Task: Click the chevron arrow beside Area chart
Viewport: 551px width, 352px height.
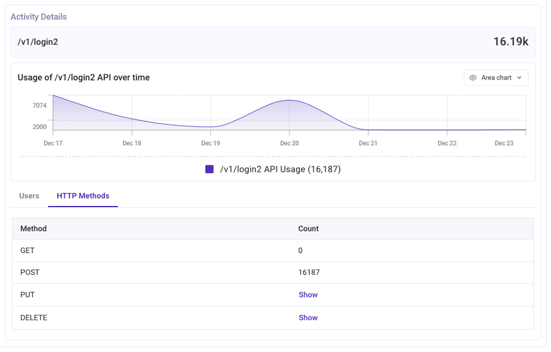Action: coord(519,78)
